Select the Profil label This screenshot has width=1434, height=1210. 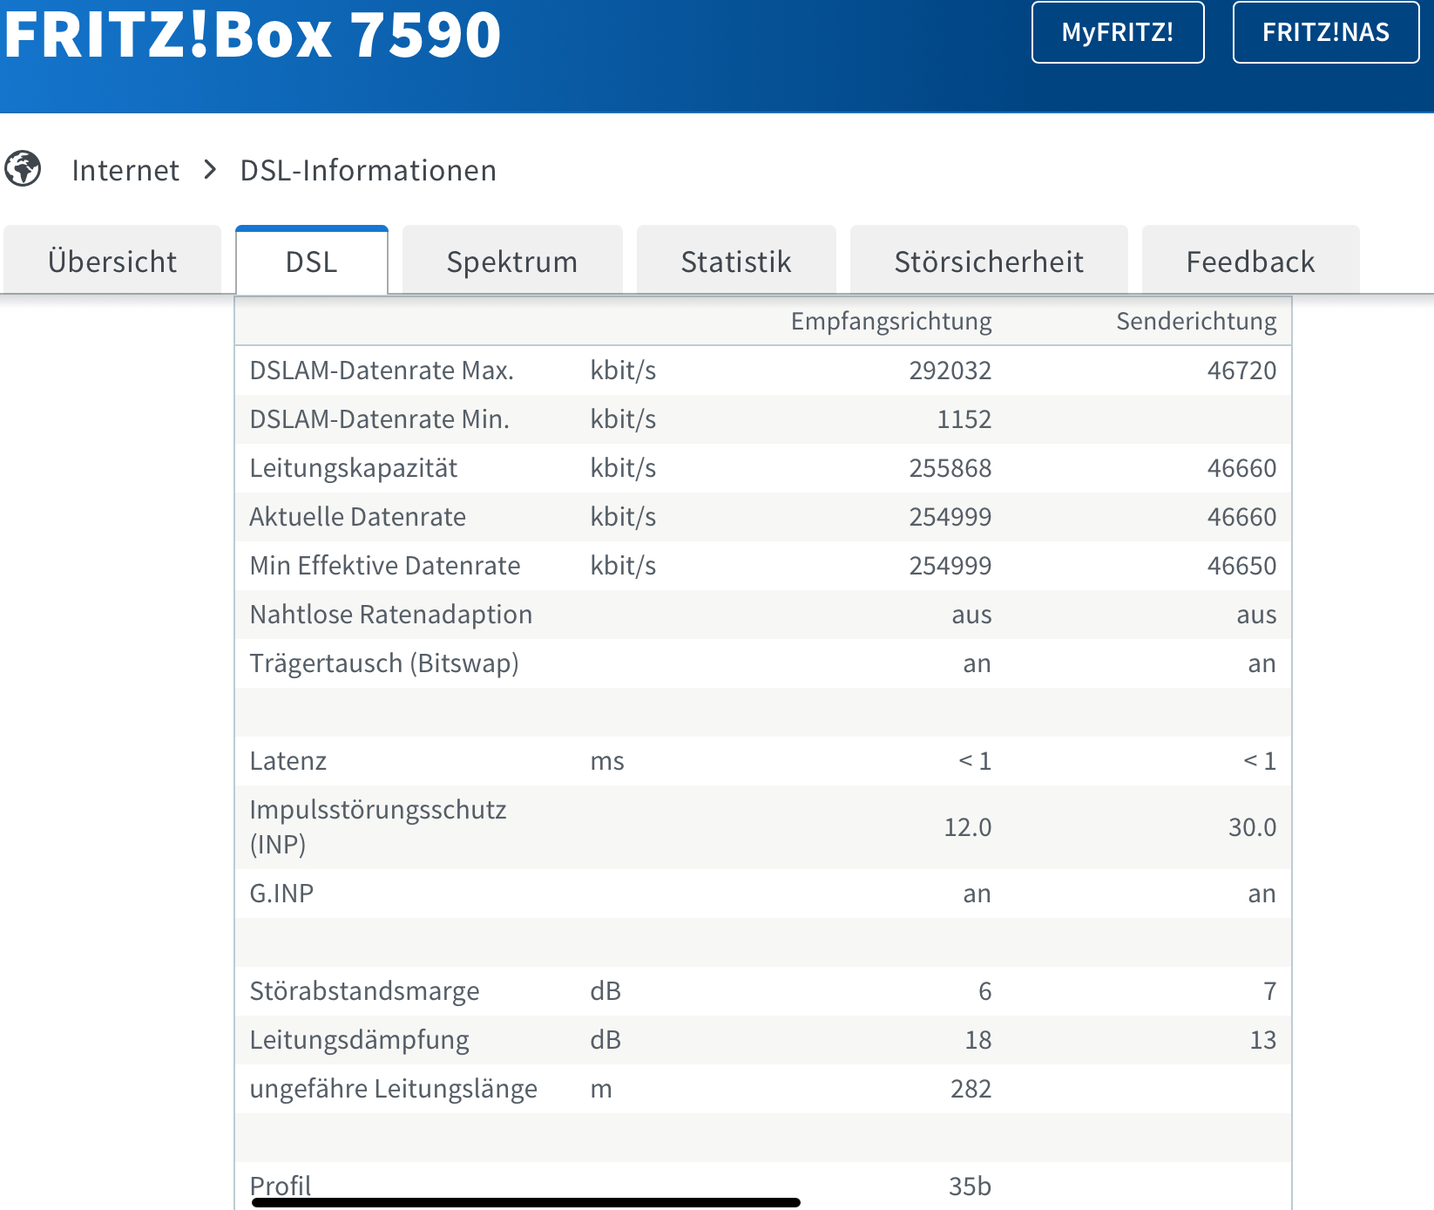(x=281, y=1186)
